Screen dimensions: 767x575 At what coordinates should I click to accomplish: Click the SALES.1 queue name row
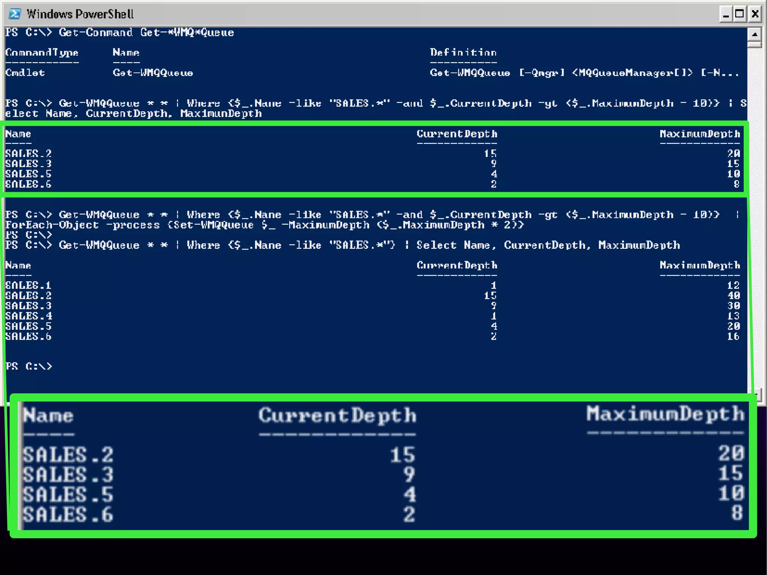pos(28,285)
